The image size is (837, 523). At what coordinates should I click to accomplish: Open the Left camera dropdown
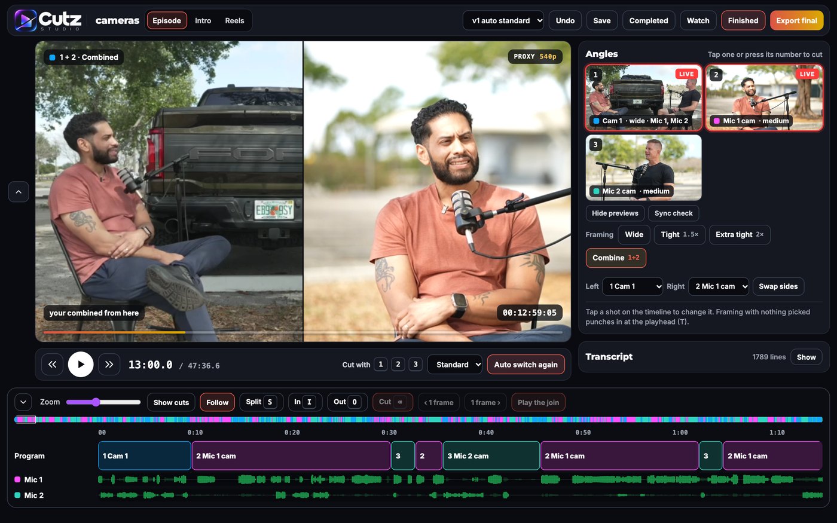(633, 286)
